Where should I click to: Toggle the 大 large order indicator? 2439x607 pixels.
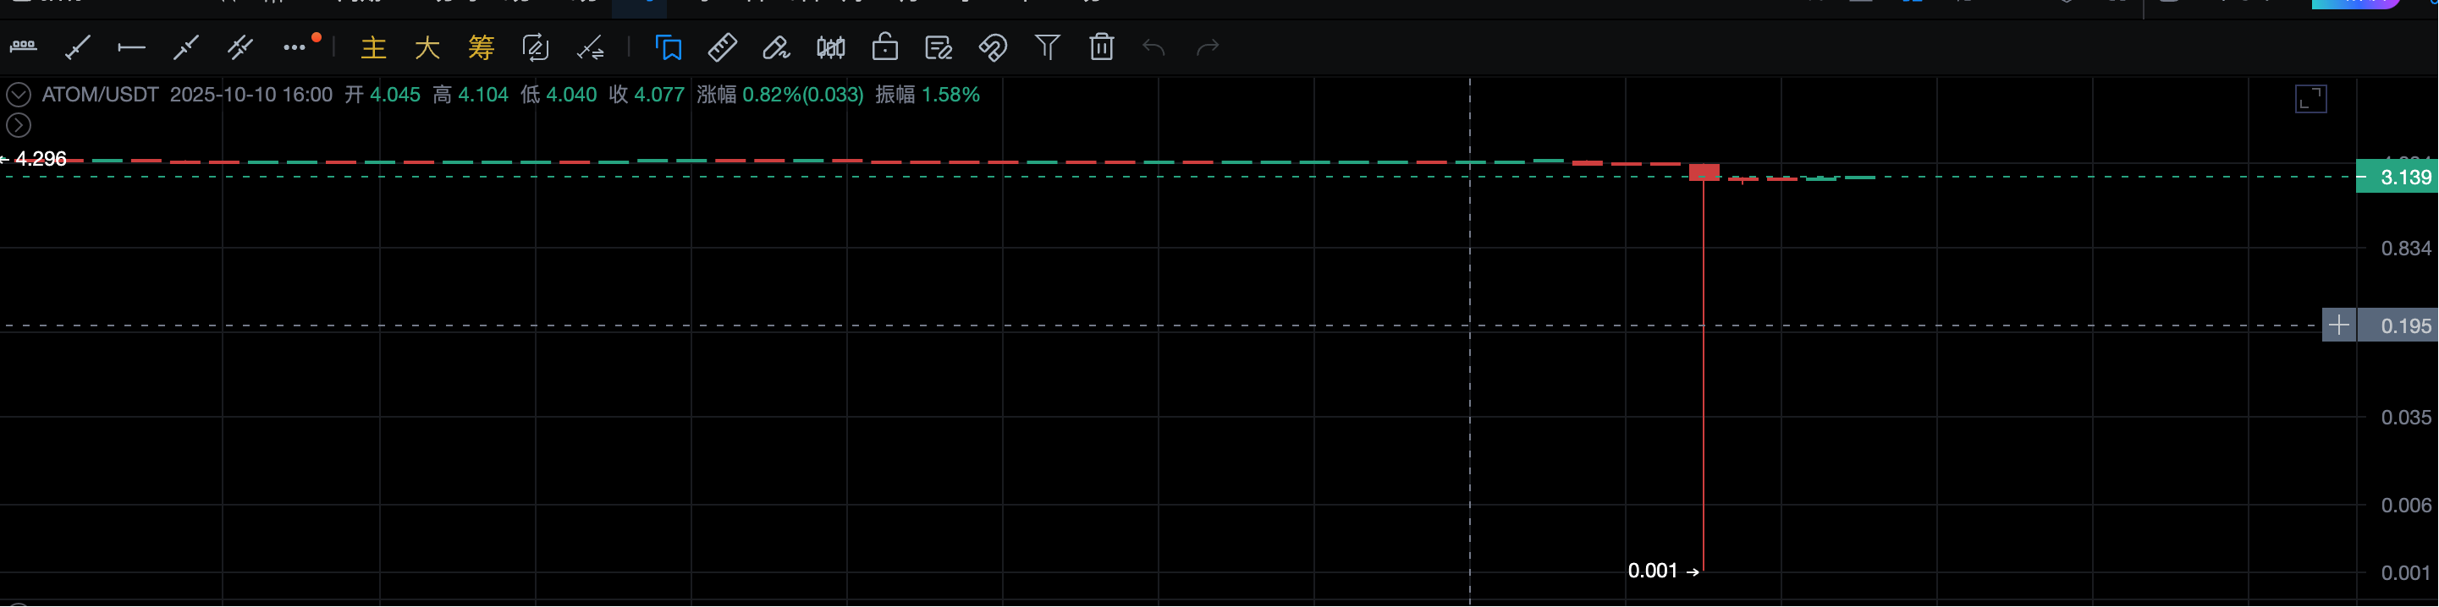tap(427, 47)
